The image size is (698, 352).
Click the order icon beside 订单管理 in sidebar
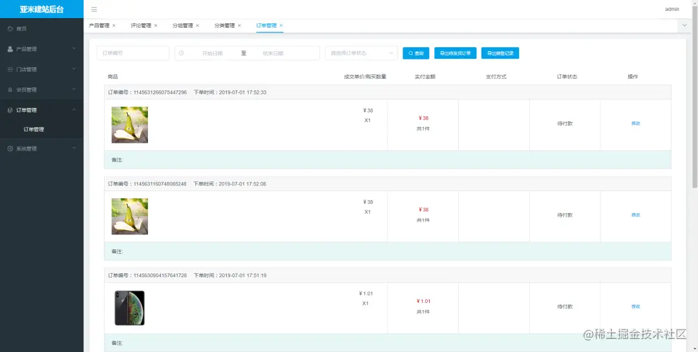[x=10, y=110]
